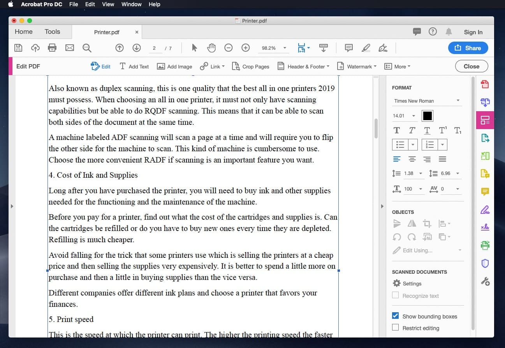Image resolution: width=505 pixels, height=348 pixels.
Task: Open Fill & Sign tool in sidebar
Action: coord(485,210)
